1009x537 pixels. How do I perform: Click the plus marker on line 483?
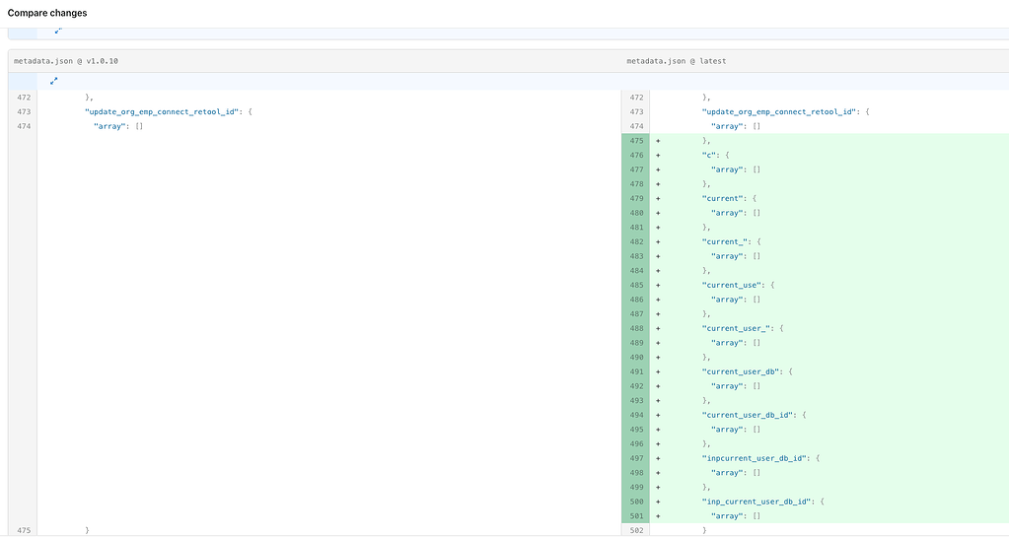click(x=658, y=256)
